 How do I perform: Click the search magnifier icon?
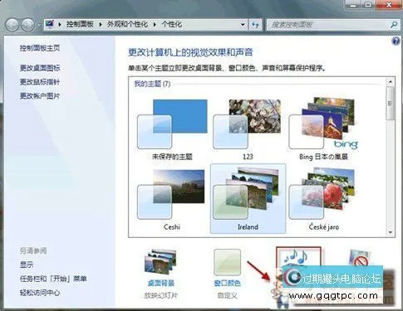[x=394, y=25]
